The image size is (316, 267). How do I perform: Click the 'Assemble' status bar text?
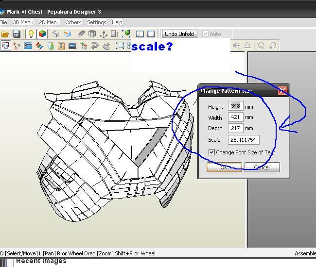tap(305, 253)
